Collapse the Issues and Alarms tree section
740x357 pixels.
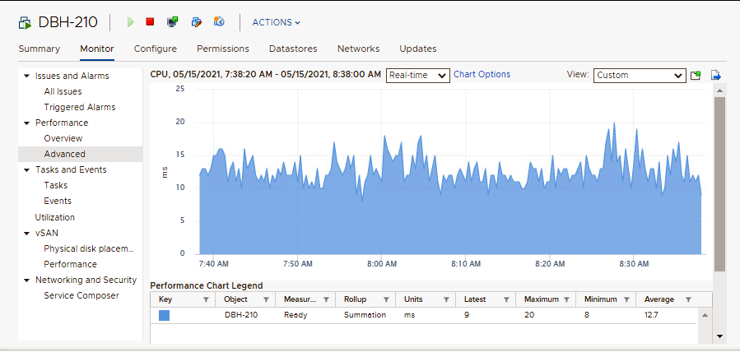click(27, 76)
